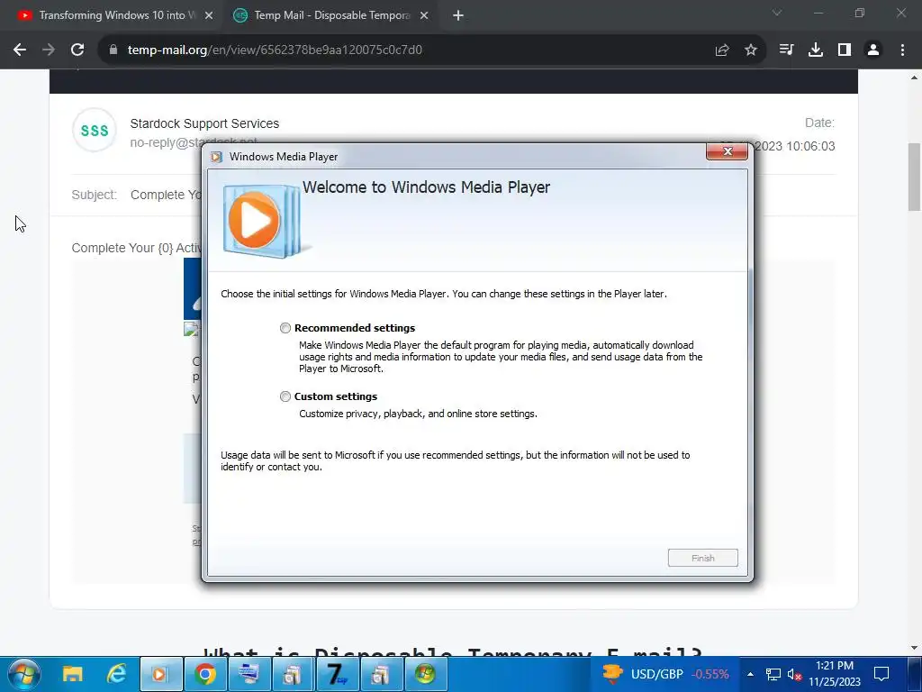Open the Windows Start orb
The image size is (922, 692).
[x=23, y=674]
